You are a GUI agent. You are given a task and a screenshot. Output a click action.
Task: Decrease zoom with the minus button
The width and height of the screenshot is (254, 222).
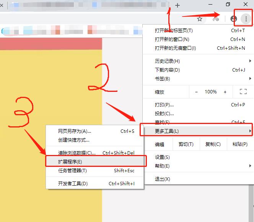(x=197, y=92)
